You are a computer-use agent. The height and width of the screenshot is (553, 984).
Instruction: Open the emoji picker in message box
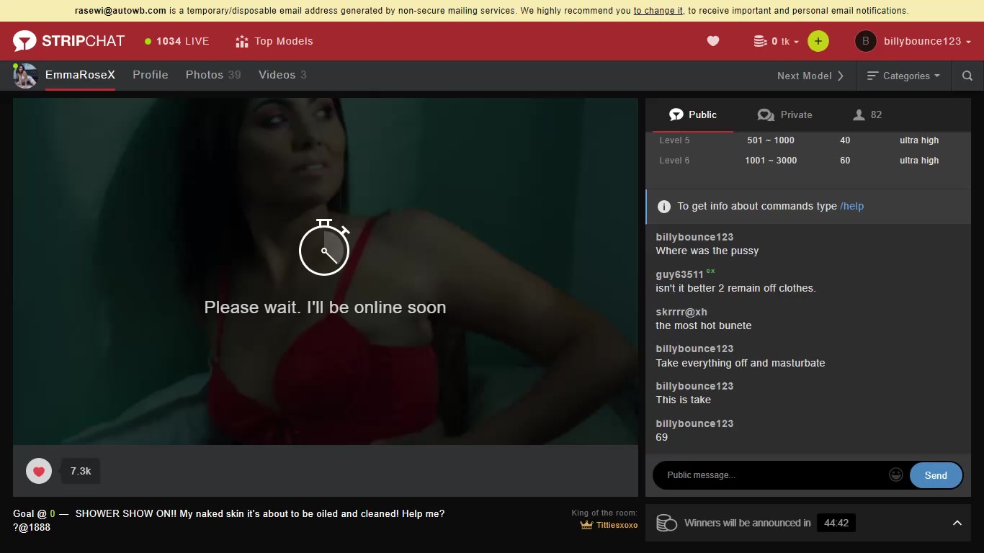point(896,475)
